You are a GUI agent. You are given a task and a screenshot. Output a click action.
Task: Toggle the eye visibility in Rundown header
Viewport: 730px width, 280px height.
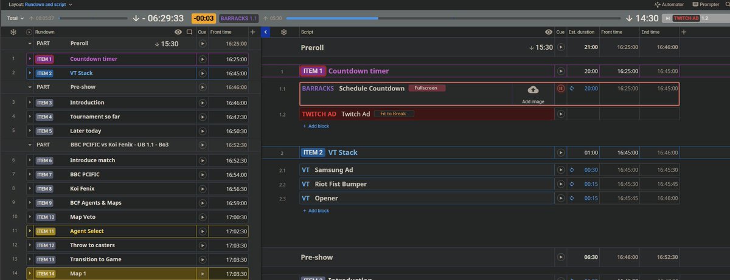click(x=178, y=32)
